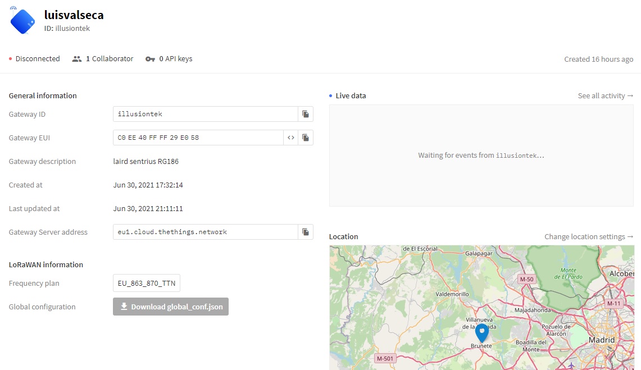Copy the Gateway ID to clipboard
The height and width of the screenshot is (370, 641).
pyautogui.click(x=306, y=114)
